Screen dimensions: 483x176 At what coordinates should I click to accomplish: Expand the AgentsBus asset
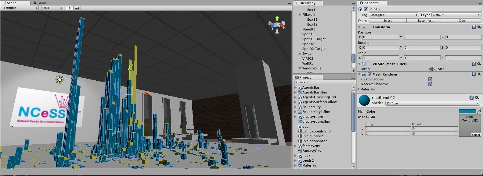point(295,87)
